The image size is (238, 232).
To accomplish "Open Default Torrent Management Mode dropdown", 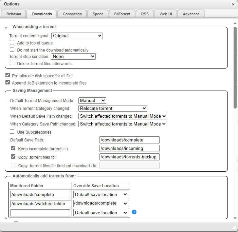I will pyautogui.click(x=92, y=100).
